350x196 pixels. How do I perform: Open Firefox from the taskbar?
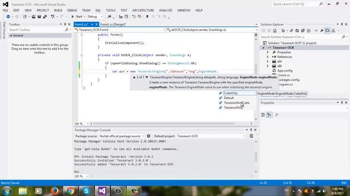tap(55, 191)
